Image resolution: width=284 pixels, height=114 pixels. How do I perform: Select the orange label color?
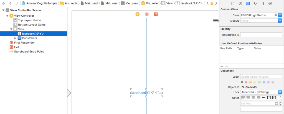pyautogui.click(x=250, y=82)
